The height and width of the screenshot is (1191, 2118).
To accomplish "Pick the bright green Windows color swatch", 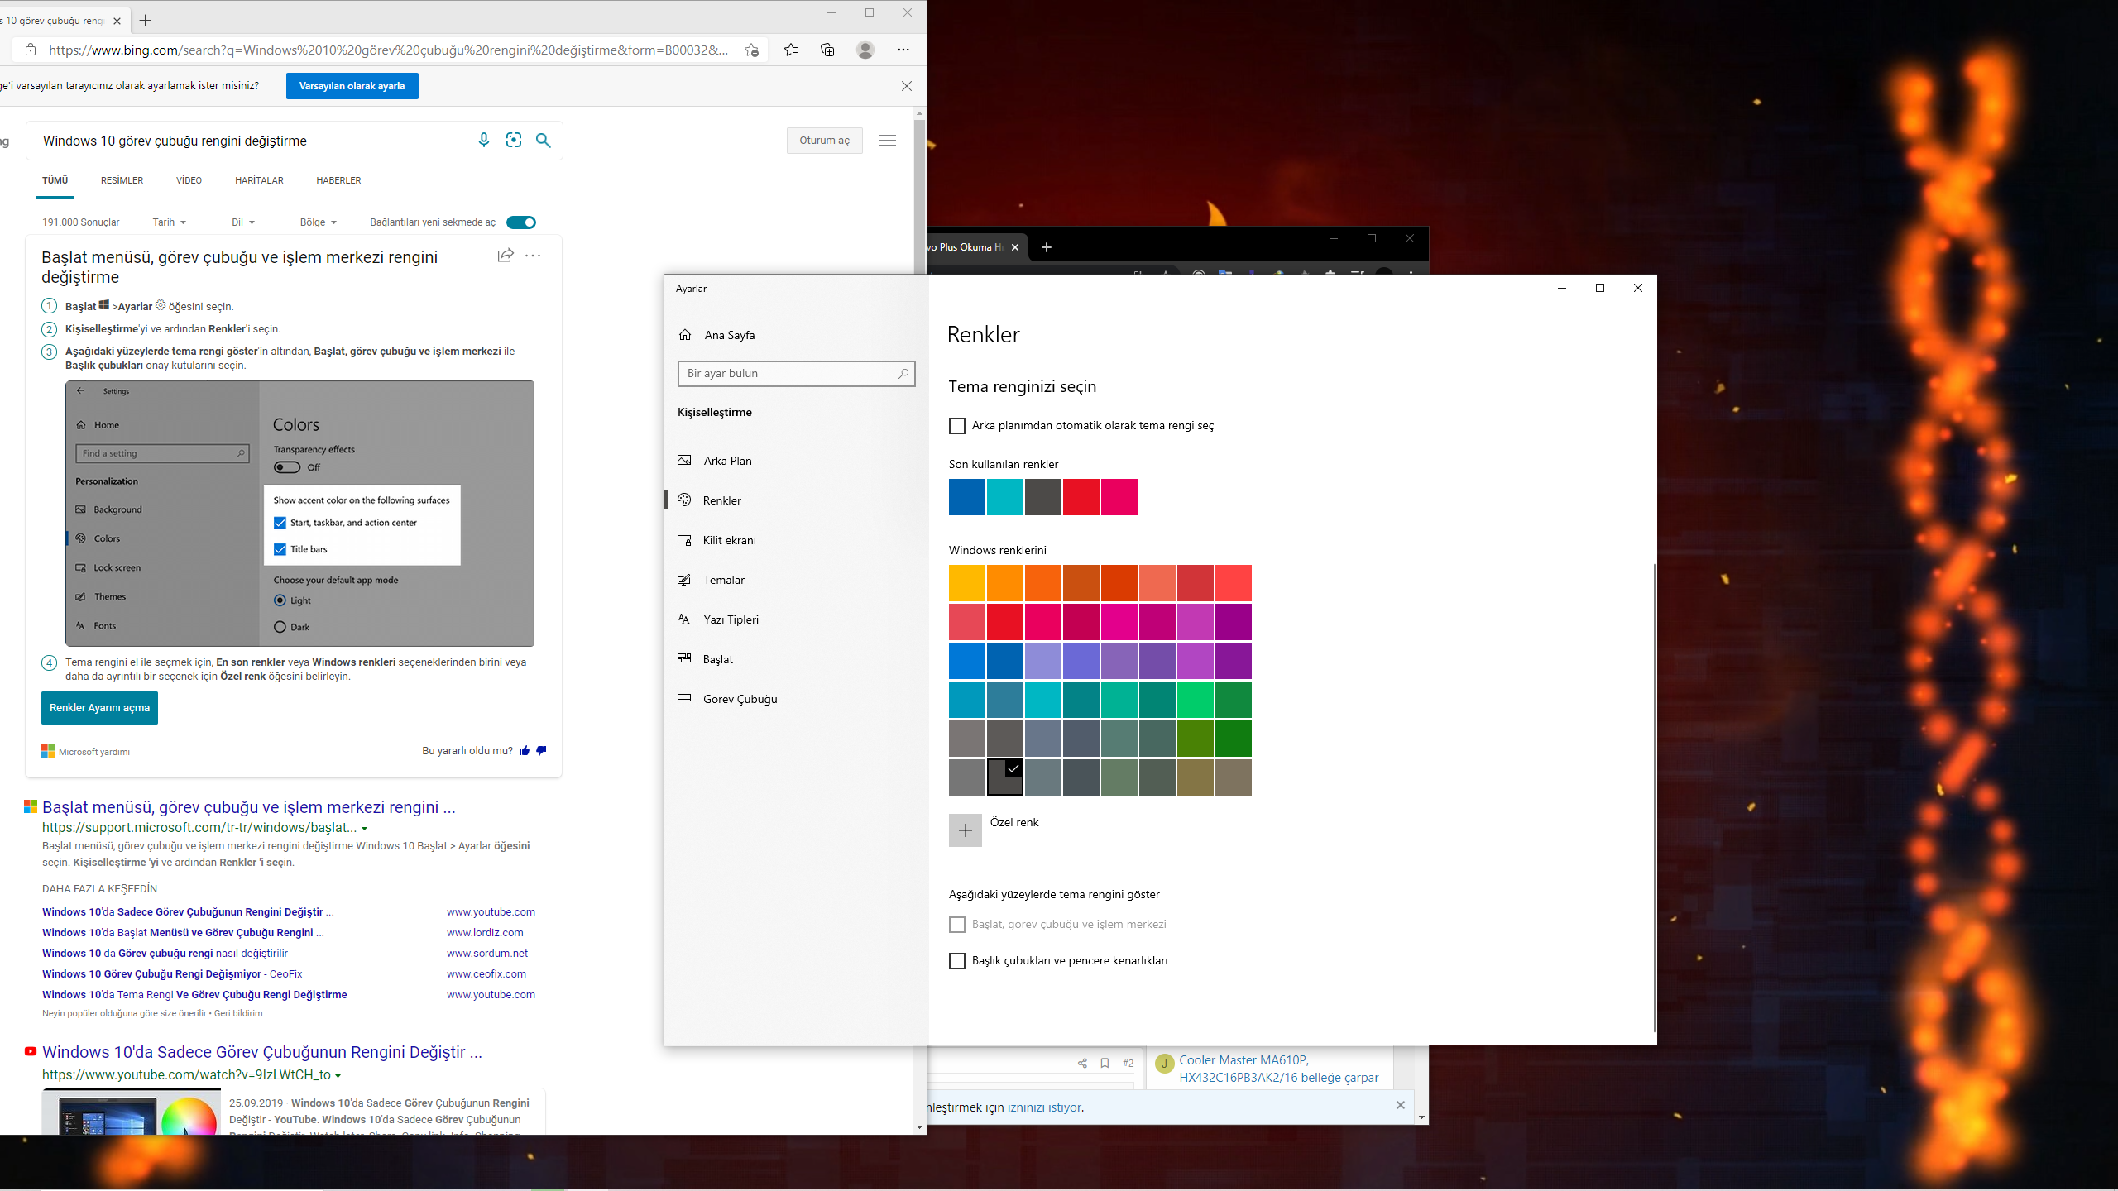I will point(1196,700).
